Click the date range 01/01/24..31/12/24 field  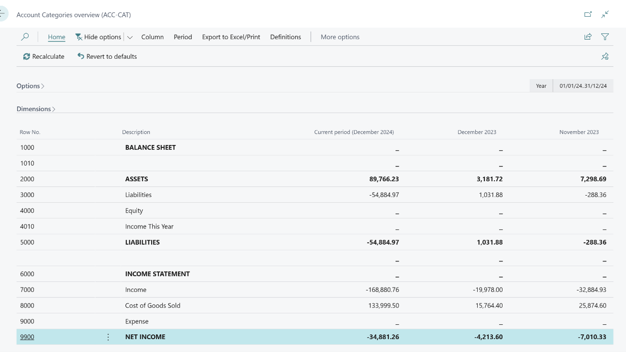(x=583, y=86)
